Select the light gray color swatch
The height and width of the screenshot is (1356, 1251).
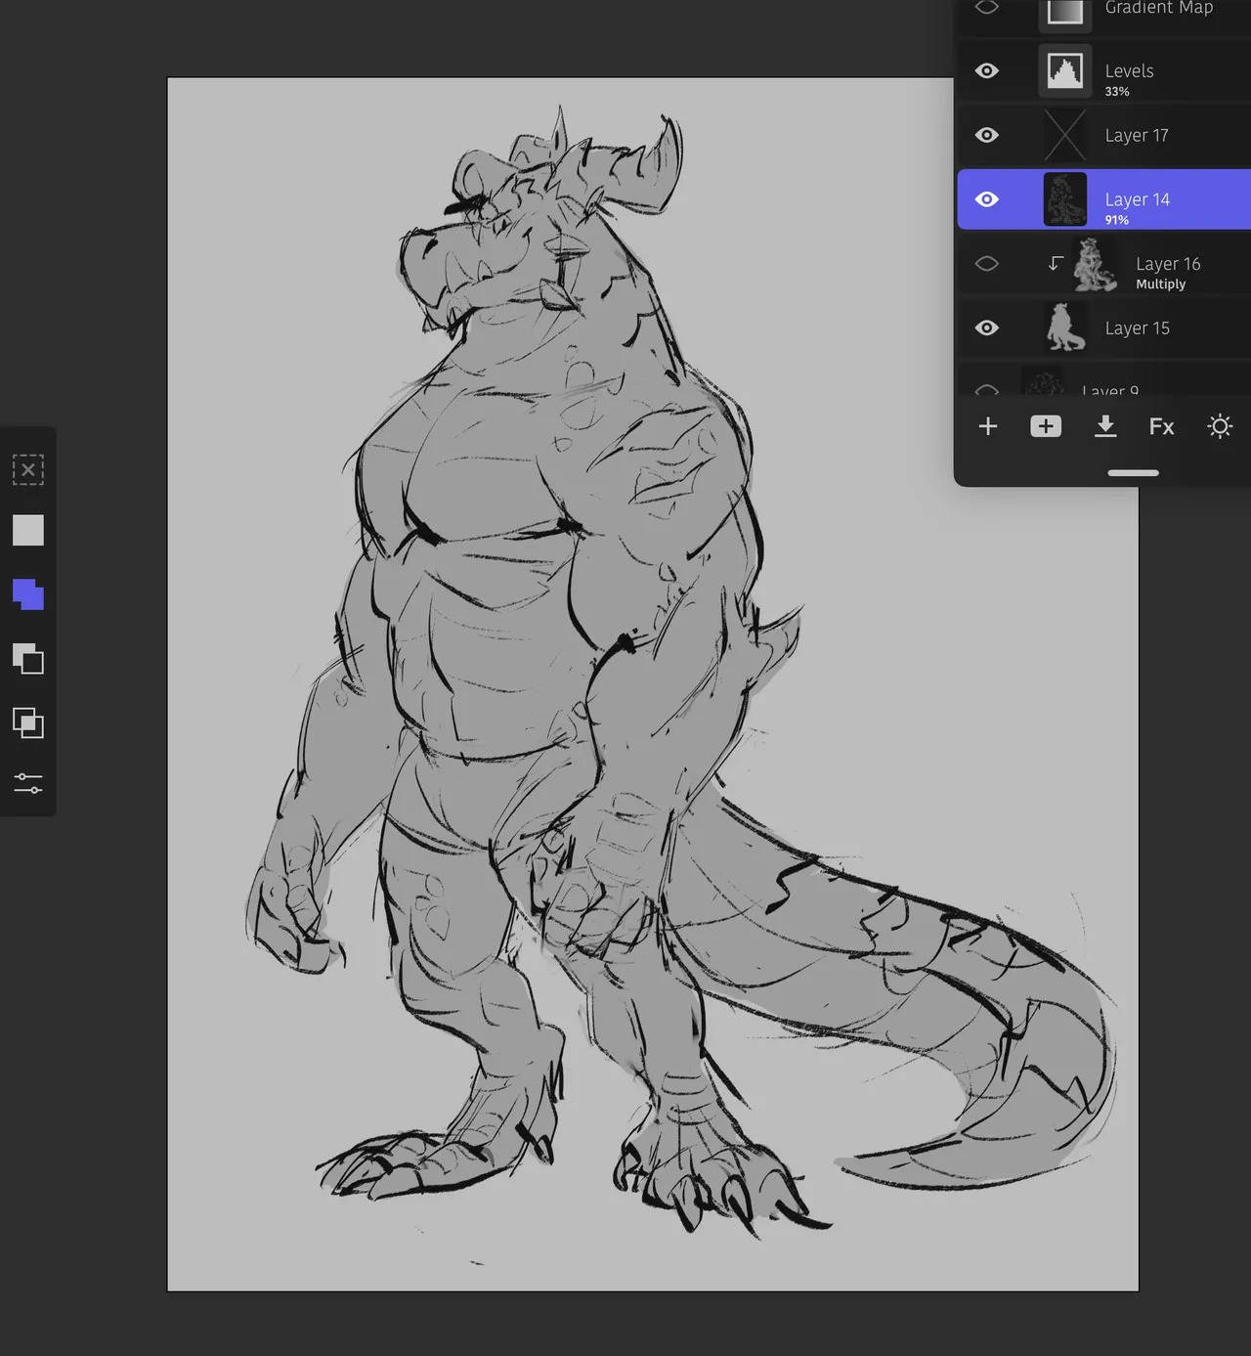(x=28, y=531)
